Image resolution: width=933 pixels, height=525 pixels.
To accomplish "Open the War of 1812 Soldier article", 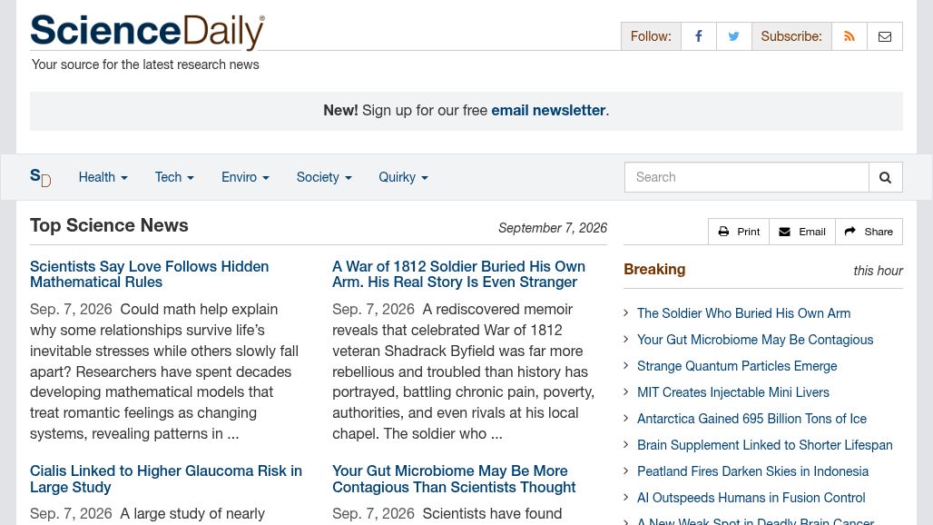I will point(458,274).
